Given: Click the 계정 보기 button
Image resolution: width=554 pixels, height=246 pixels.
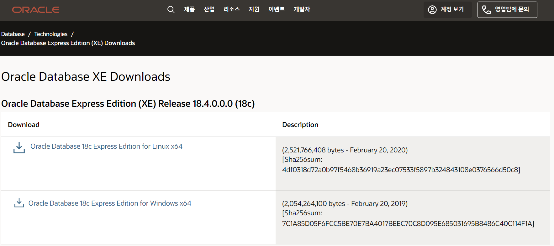Looking at the screenshot, I should pyautogui.click(x=447, y=10).
